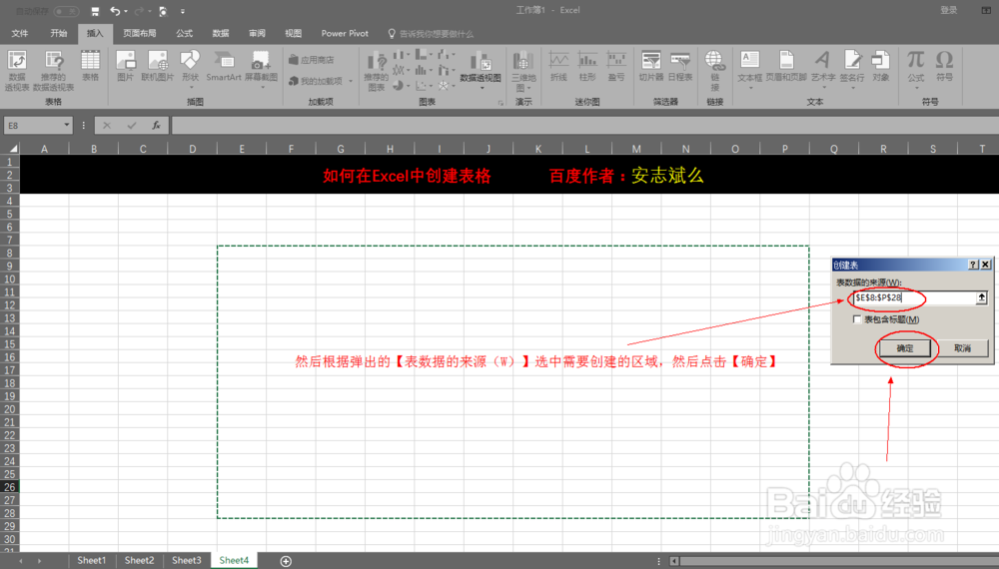Click the collapse dialog range-picker icon
Viewport: 999px width, 569px height.
click(x=982, y=297)
